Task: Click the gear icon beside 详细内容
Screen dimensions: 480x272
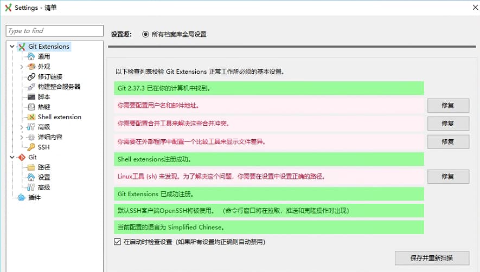Action: [31, 137]
